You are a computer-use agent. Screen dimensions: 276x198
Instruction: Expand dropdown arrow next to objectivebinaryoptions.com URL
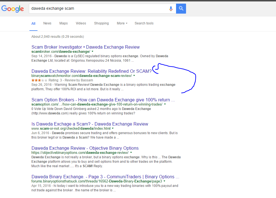click(131, 152)
